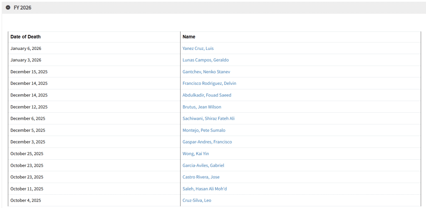Click the Name column header

pos(188,37)
